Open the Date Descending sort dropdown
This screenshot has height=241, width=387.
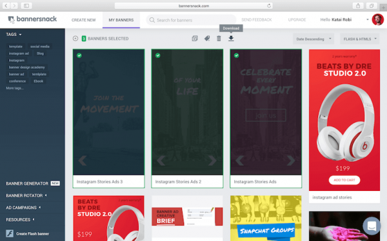pyautogui.click(x=313, y=39)
